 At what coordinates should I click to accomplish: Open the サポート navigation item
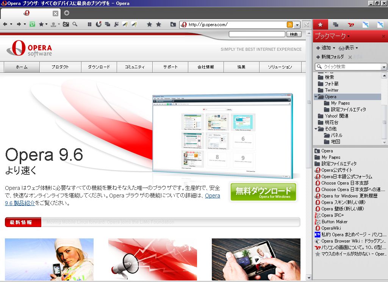coord(170,67)
